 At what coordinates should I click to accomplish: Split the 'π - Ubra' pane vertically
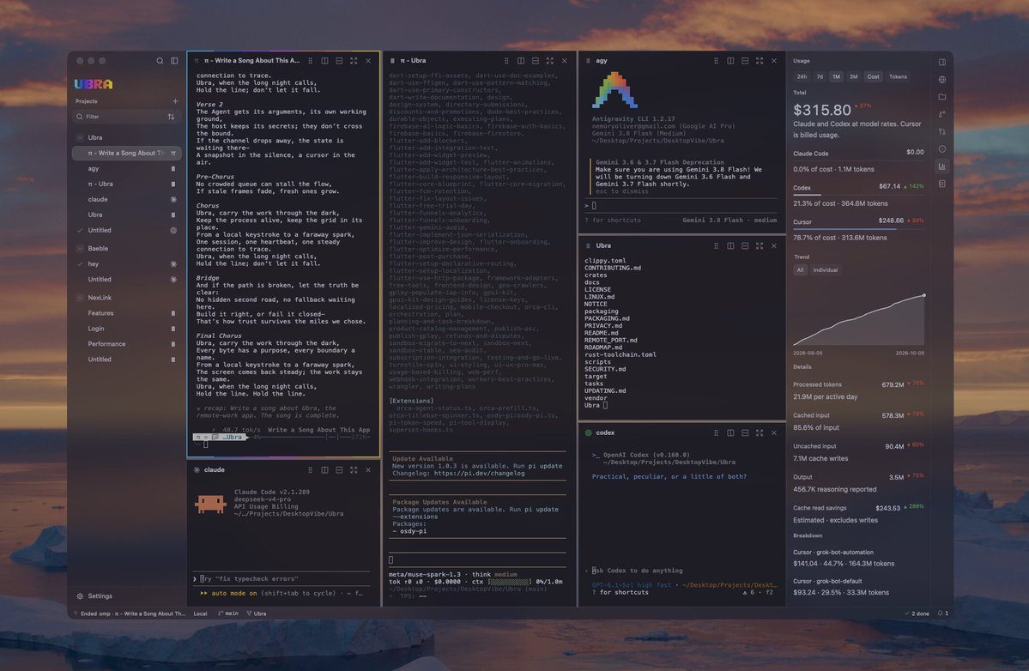(x=520, y=60)
